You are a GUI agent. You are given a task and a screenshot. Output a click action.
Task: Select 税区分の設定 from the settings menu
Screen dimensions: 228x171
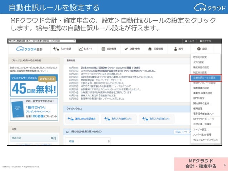coord(200,72)
